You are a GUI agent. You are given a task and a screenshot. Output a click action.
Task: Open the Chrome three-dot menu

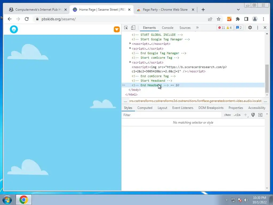click(x=263, y=19)
